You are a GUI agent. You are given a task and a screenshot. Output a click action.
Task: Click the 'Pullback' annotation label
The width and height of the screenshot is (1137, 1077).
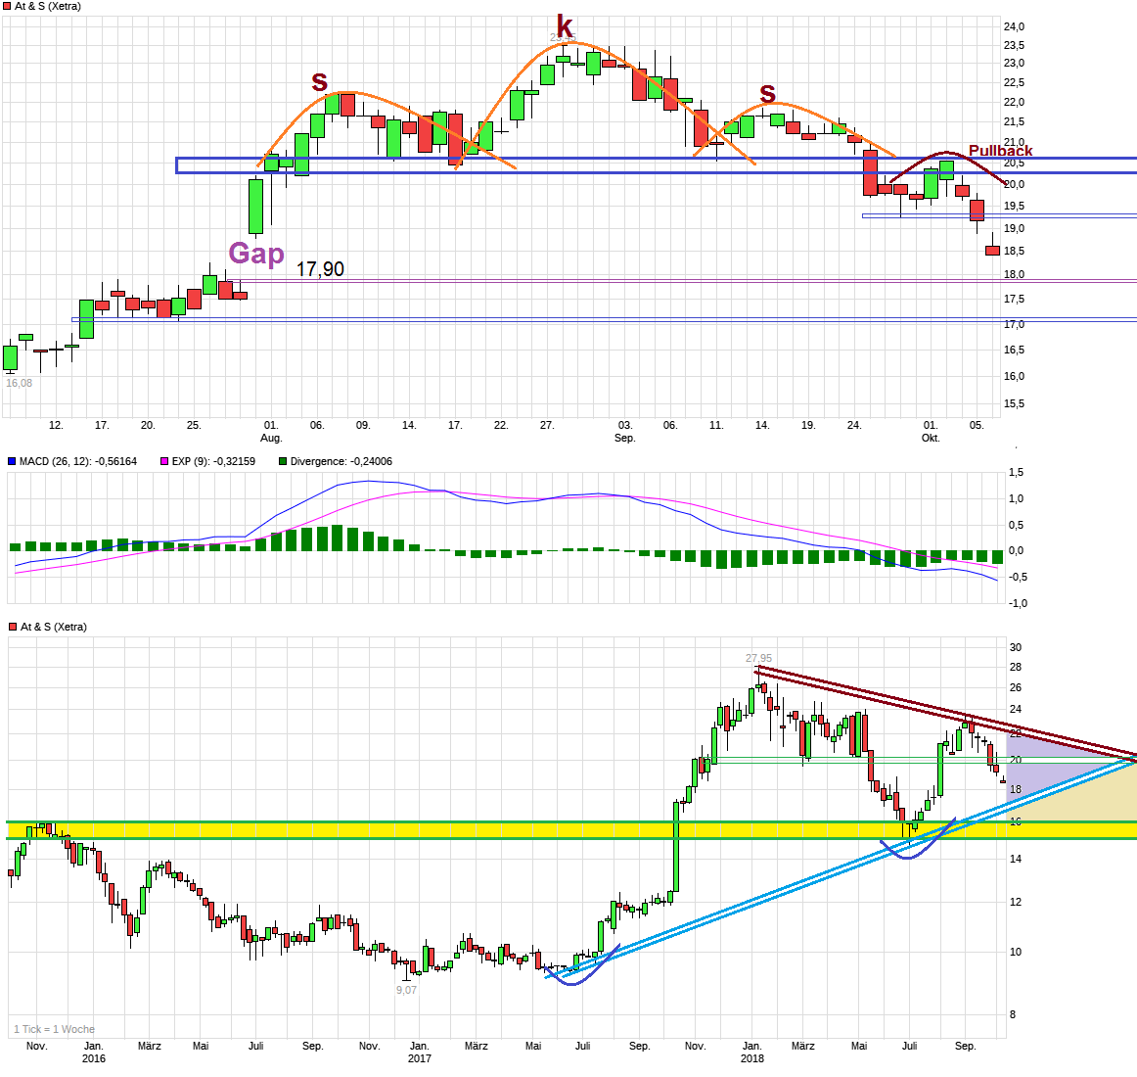(1001, 150)
